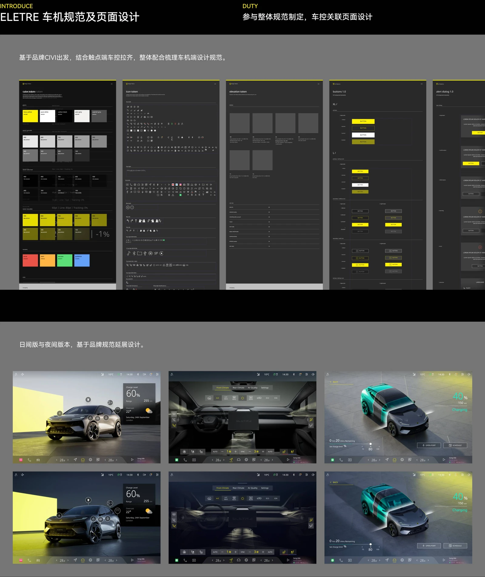The image size is (485, 577).
Task: Toggle A/C MAX on lower climate screen
Action: click(226, 498)
